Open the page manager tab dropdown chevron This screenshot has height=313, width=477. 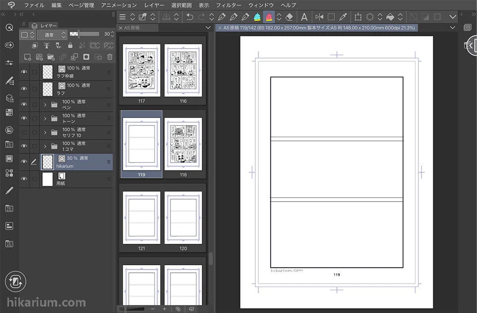(x=208, y=28)
